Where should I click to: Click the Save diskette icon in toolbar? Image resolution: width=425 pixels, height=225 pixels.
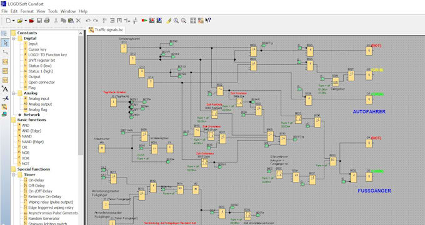coord(39,21)
